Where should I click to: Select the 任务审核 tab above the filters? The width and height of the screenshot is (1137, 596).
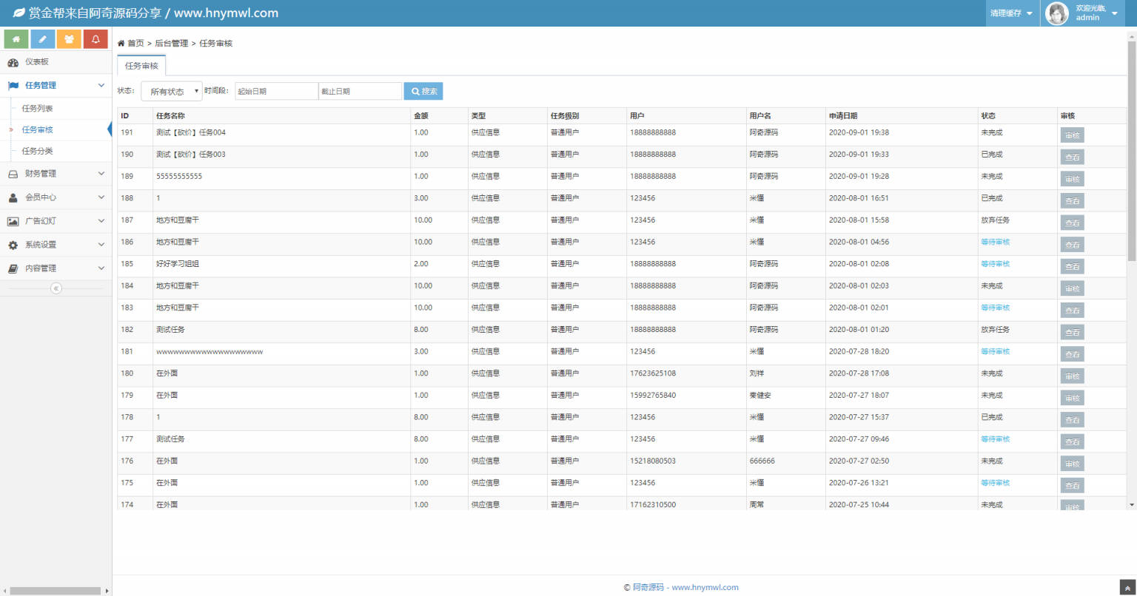[141, 66]
